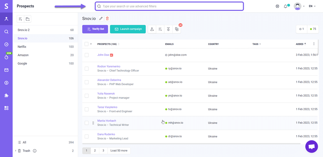
Task: Check the Yulia Nasenok row checkbox
Action: (x=86, y=95)
